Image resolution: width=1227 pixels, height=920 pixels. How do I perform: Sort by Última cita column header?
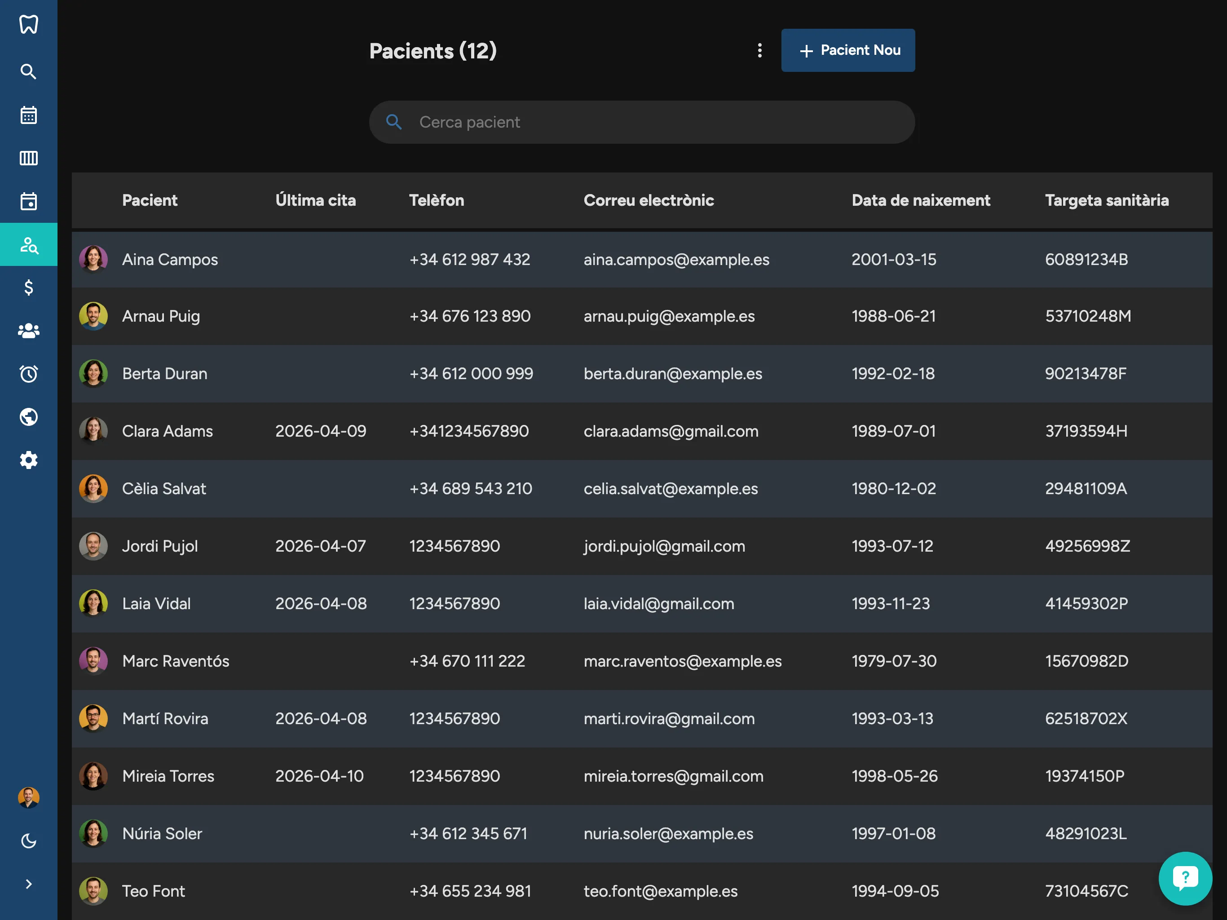[315, 200]
